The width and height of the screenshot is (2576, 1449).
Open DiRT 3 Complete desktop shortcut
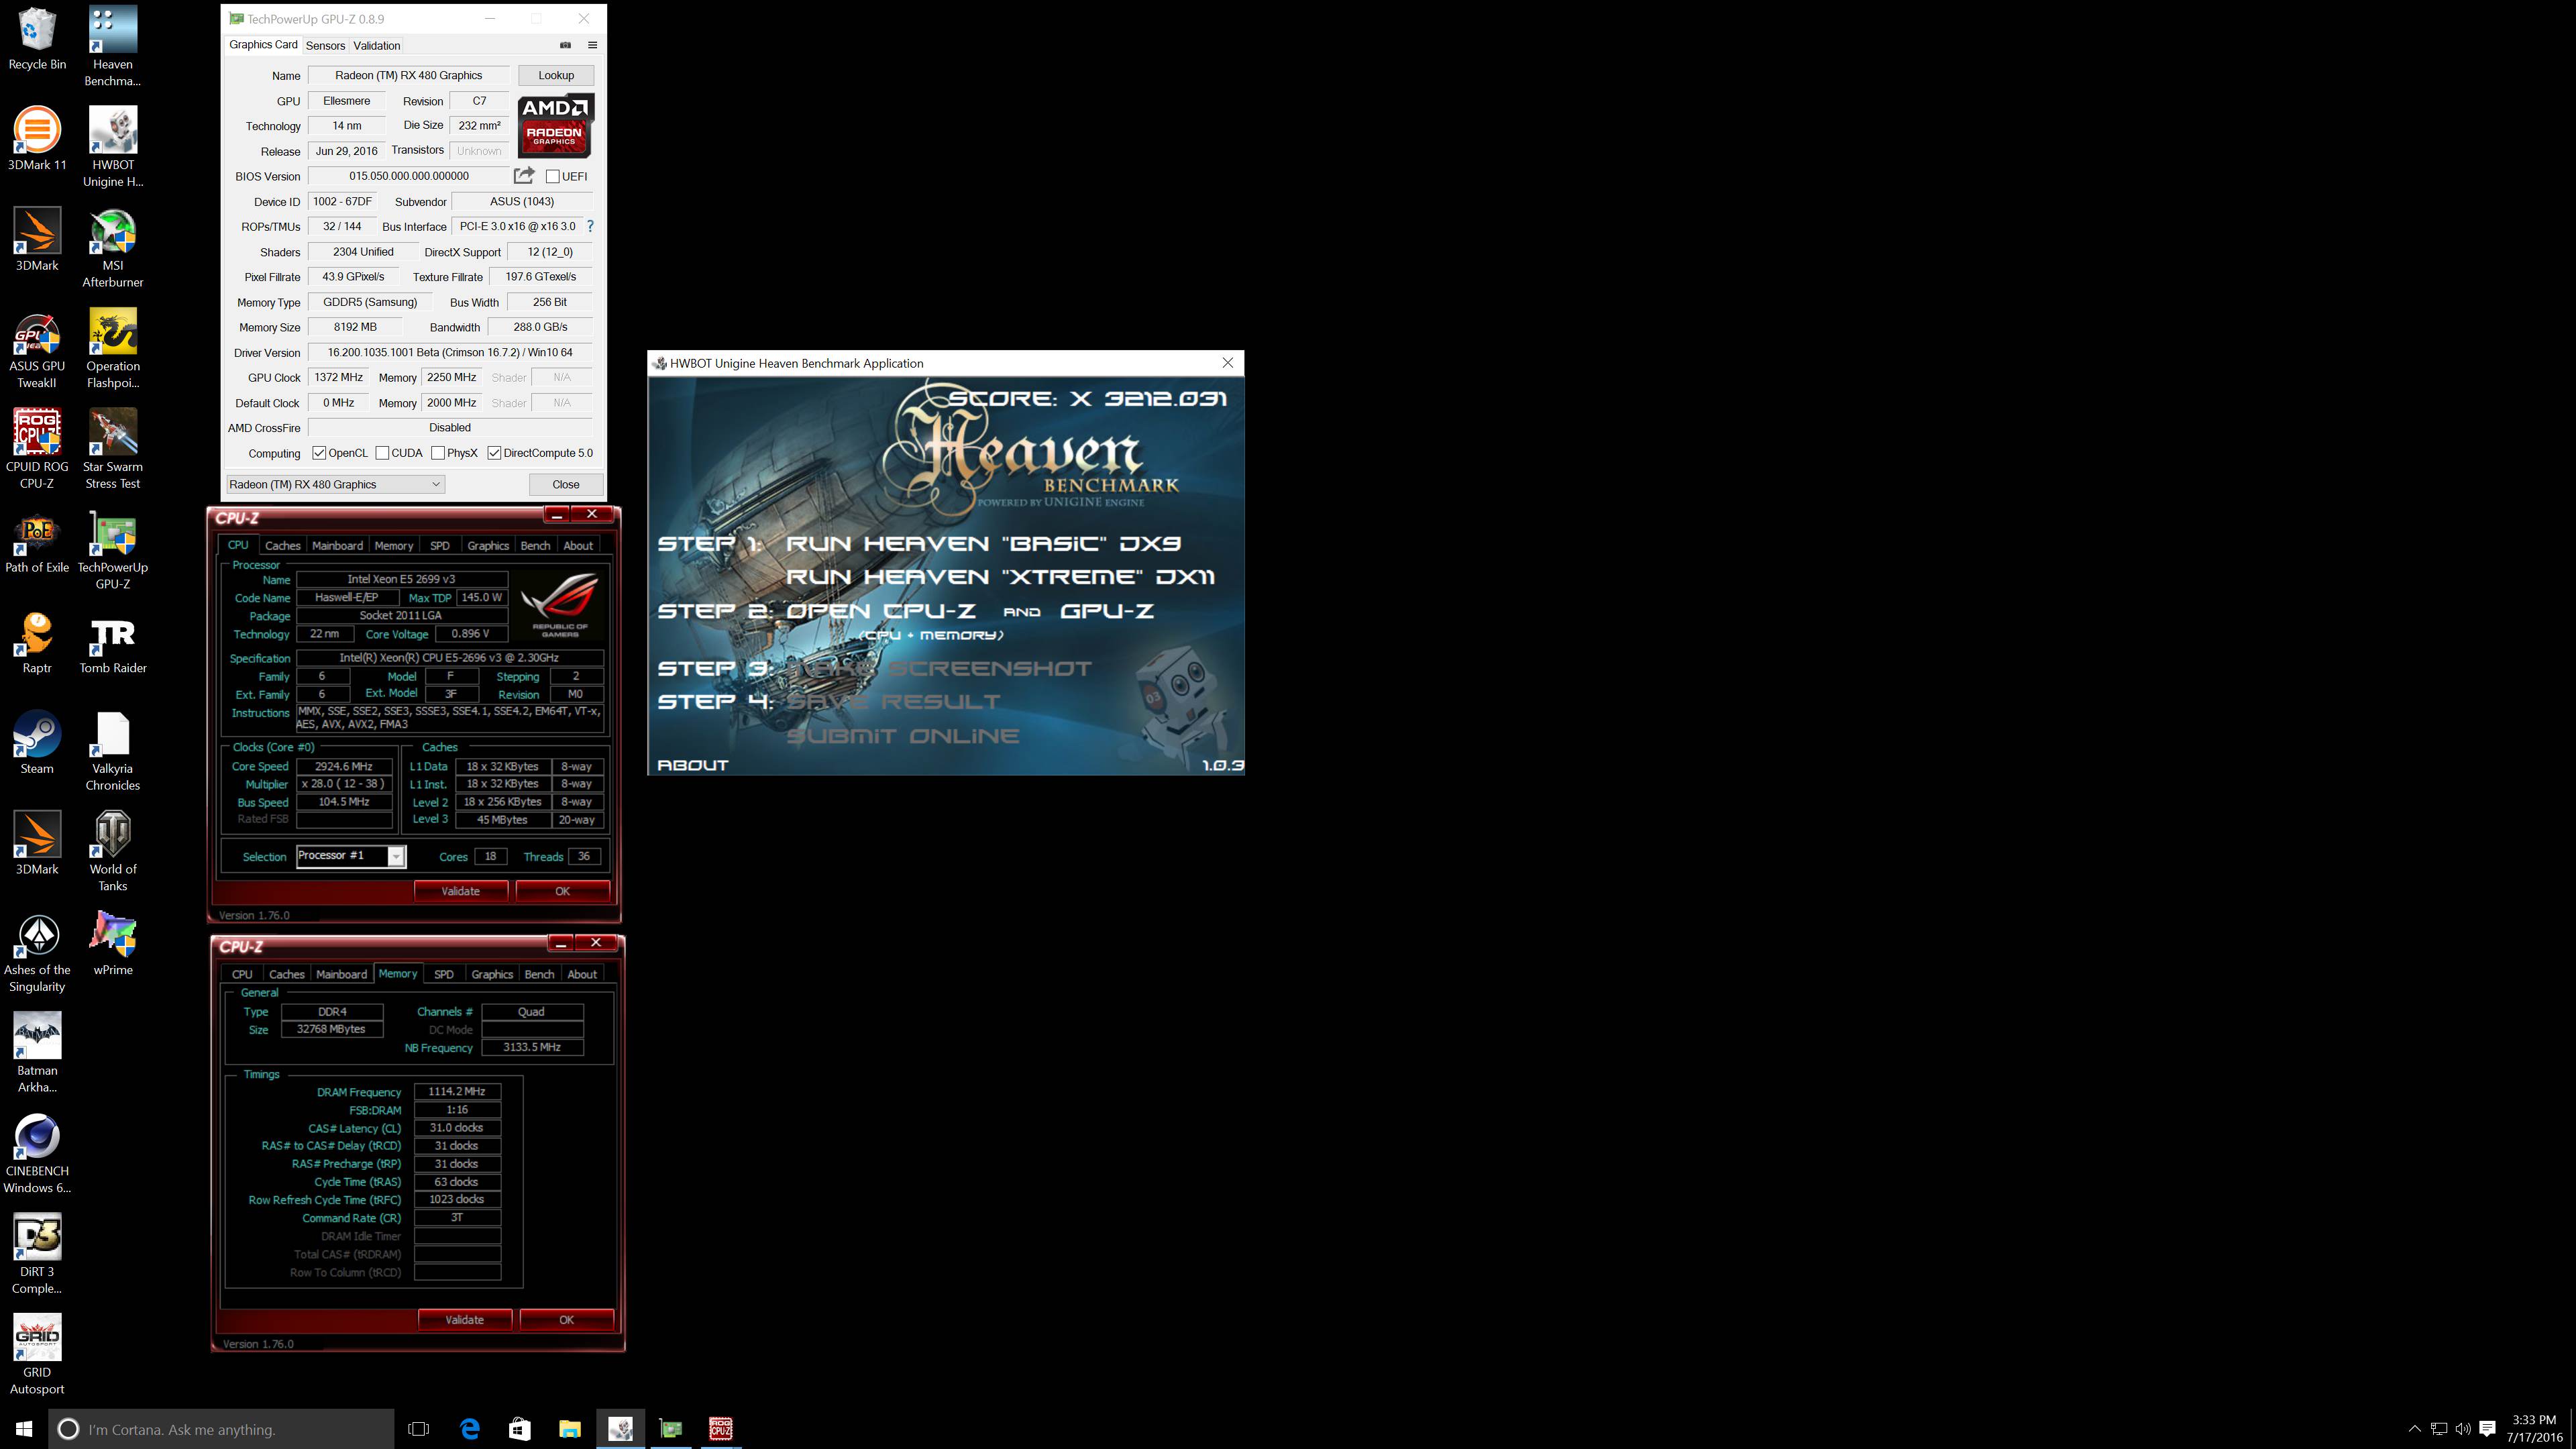tap(37, 1254)
